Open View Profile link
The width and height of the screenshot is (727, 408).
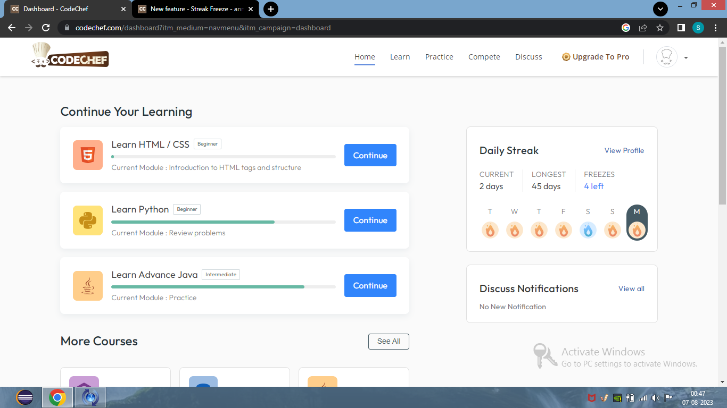[x=624, y=150]
